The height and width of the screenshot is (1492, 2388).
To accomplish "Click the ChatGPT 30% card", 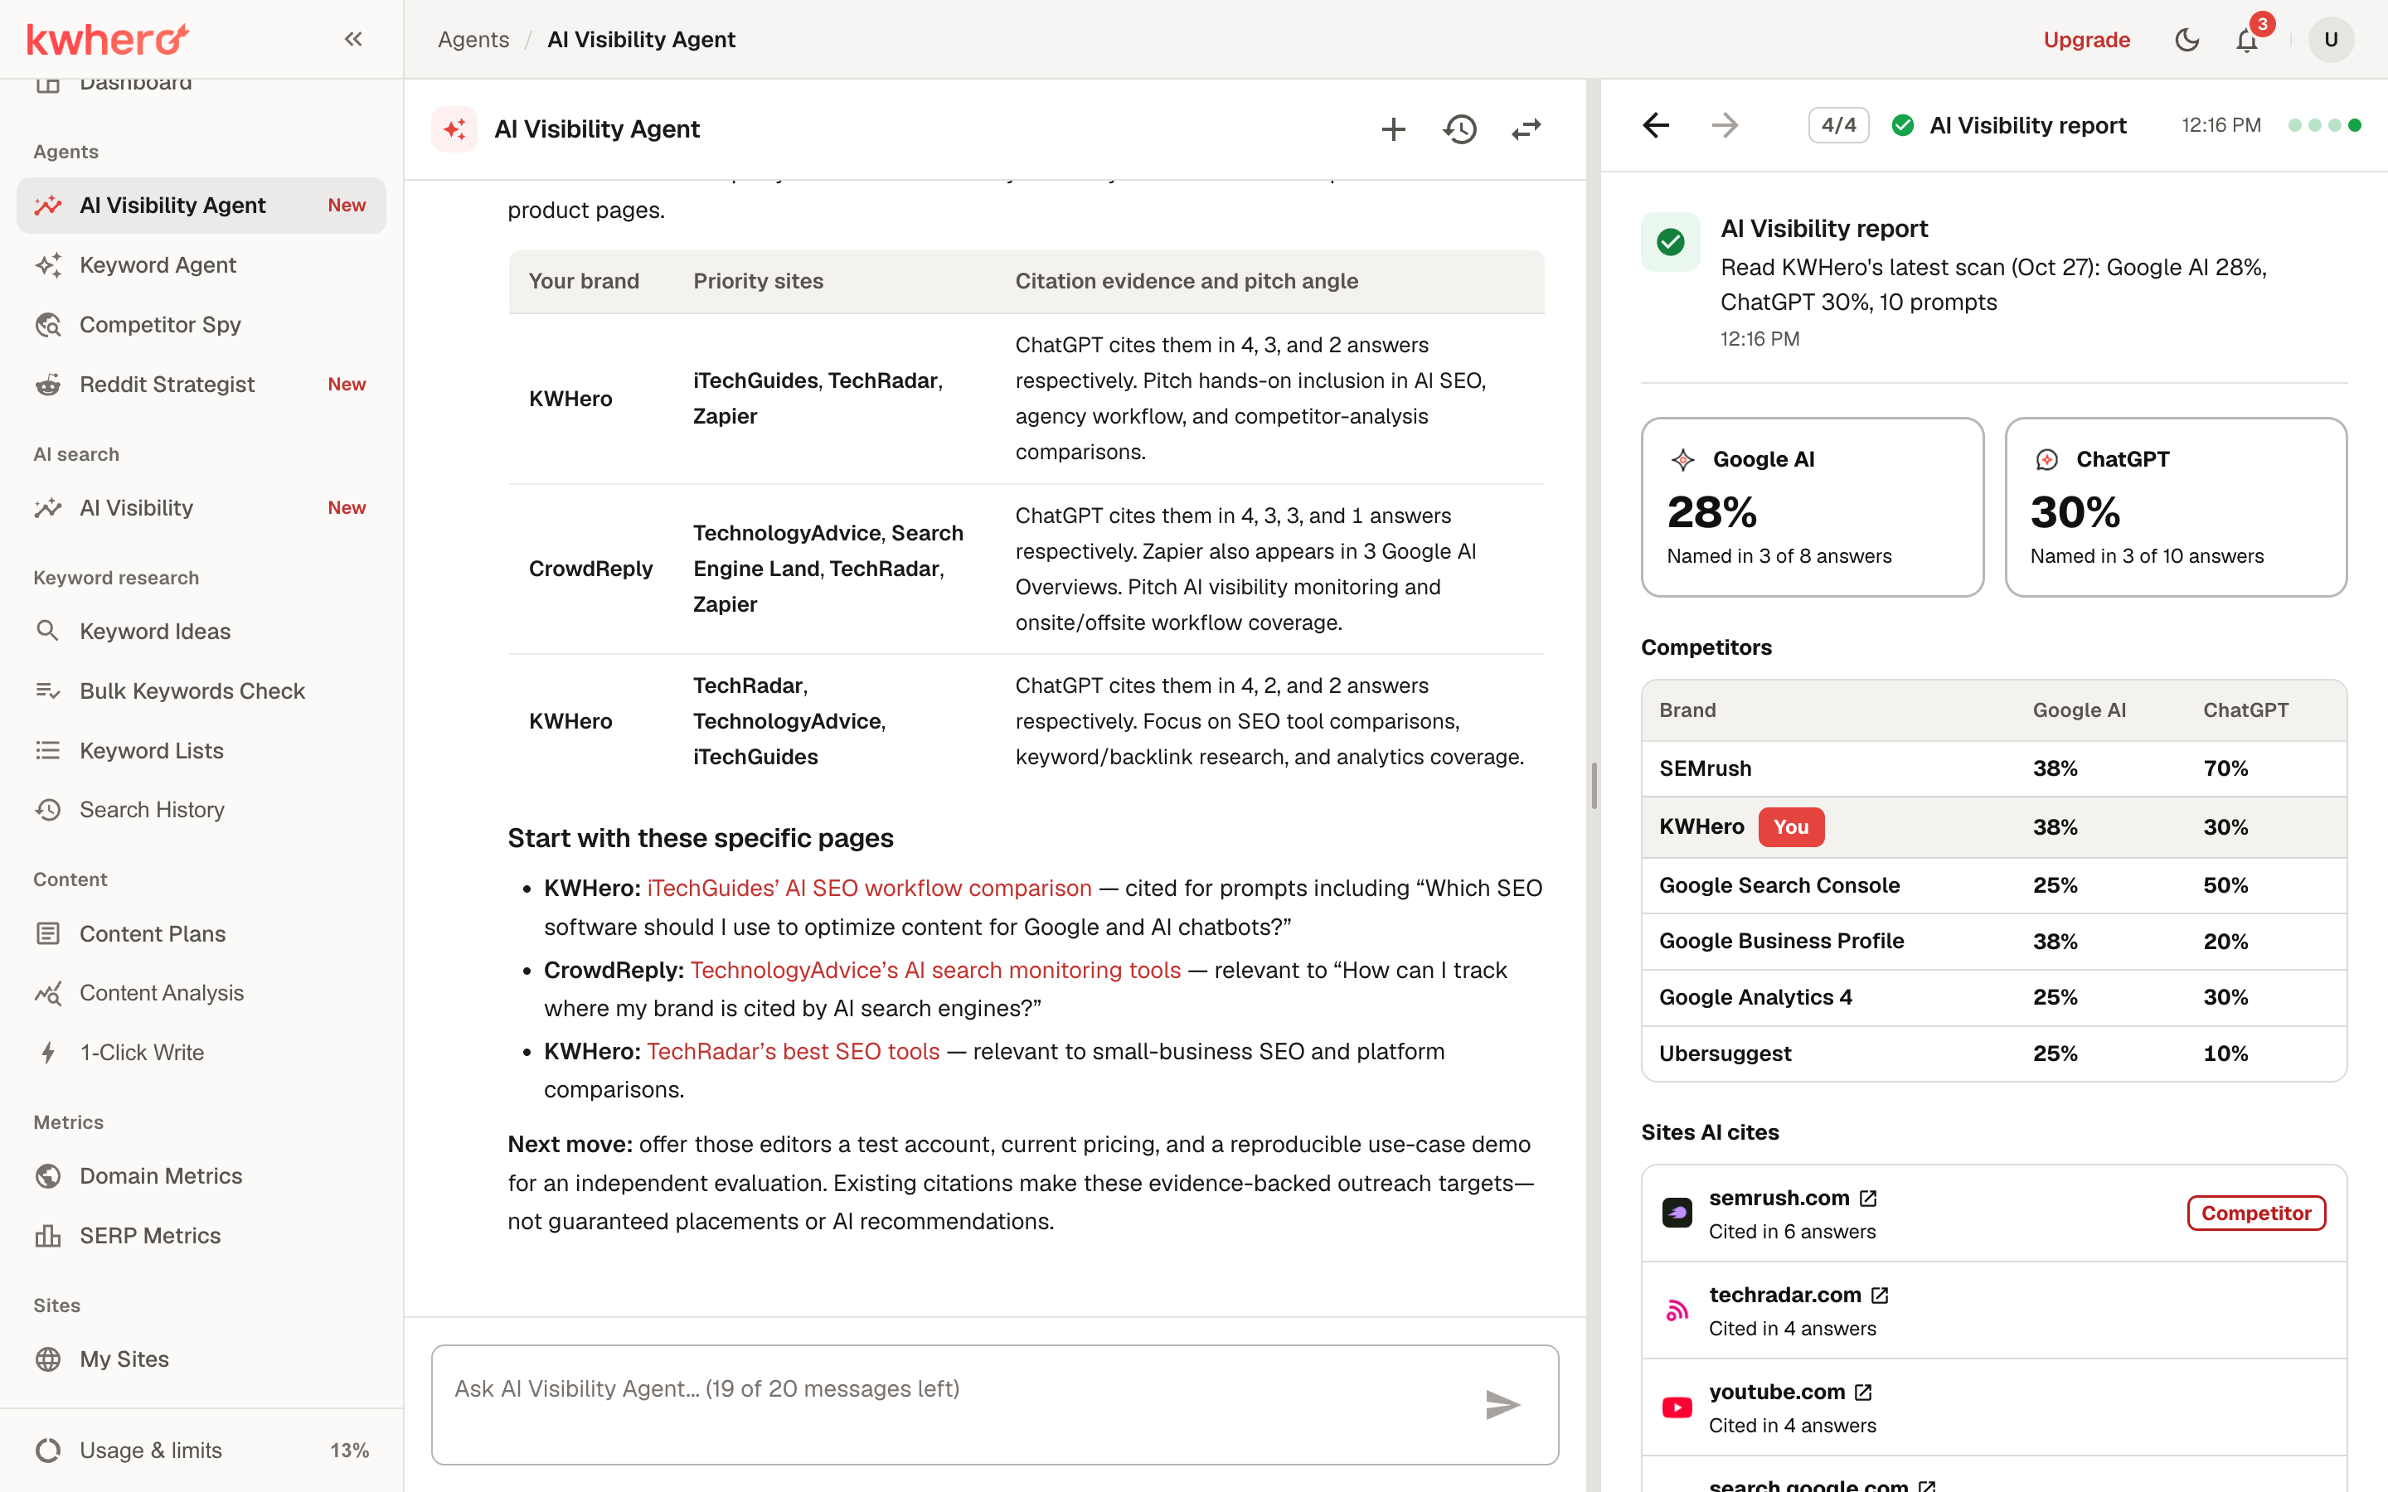I will (x=2176, y=507).
